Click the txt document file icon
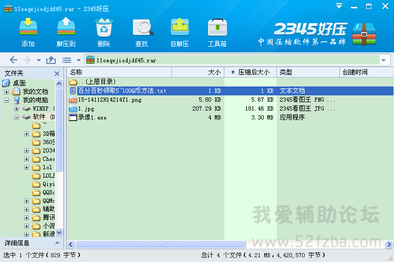Image resolution: width=394 pixels, height=262 pixels. pos(72,91)
